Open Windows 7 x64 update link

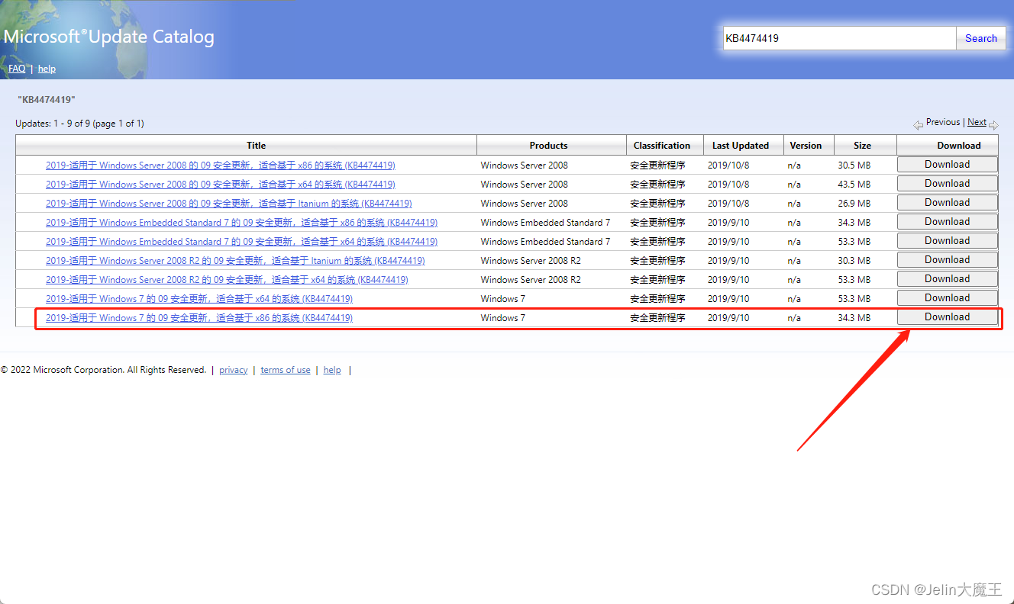(199, 299)
